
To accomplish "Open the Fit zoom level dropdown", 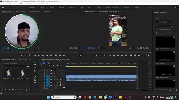I will tap(101, 48).
